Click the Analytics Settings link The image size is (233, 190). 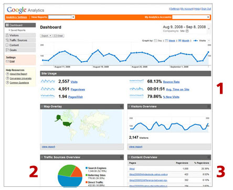[16, 17]
